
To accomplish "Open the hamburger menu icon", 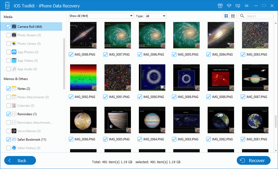I will click(247, 6).
